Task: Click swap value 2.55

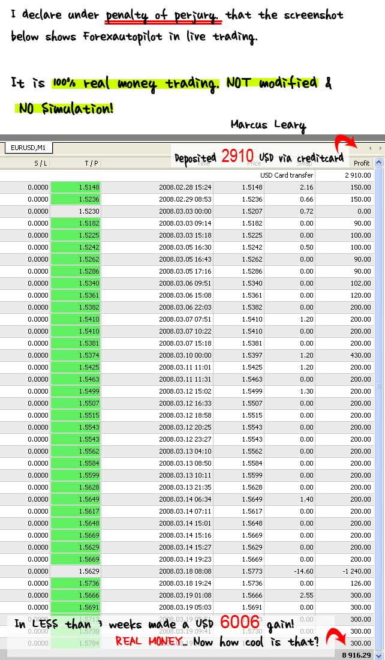Action: 306,595
